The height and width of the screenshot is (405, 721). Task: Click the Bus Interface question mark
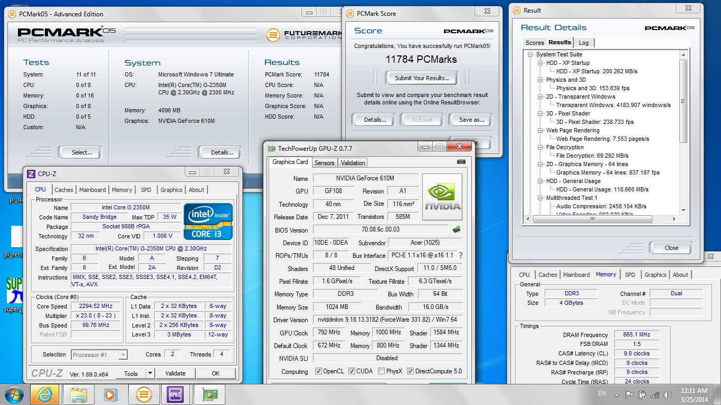(x=460, y=255)
